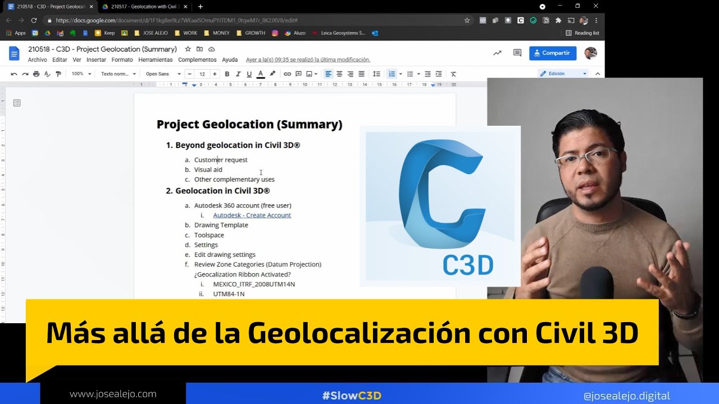719x404 pixels.
Task: Open the Ayuda menu
Action: 230,59
